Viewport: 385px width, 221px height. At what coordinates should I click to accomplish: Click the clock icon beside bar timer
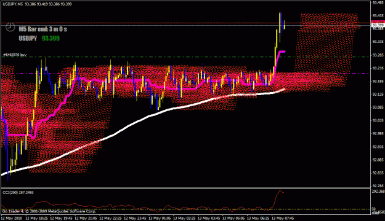pyautogui.click(x=10, y=27)
